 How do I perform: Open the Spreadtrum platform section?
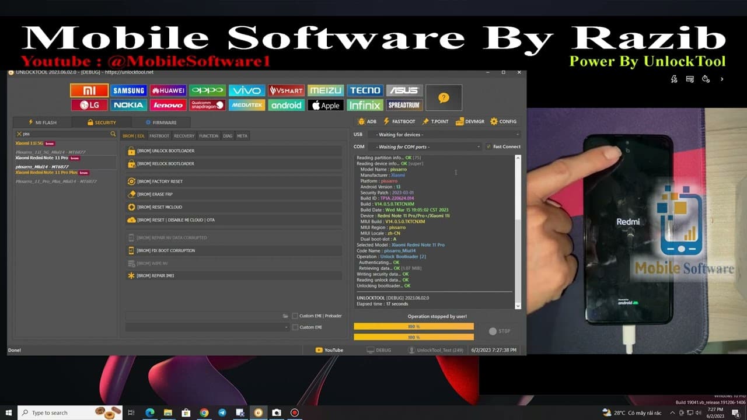click(x=404, y=105)
